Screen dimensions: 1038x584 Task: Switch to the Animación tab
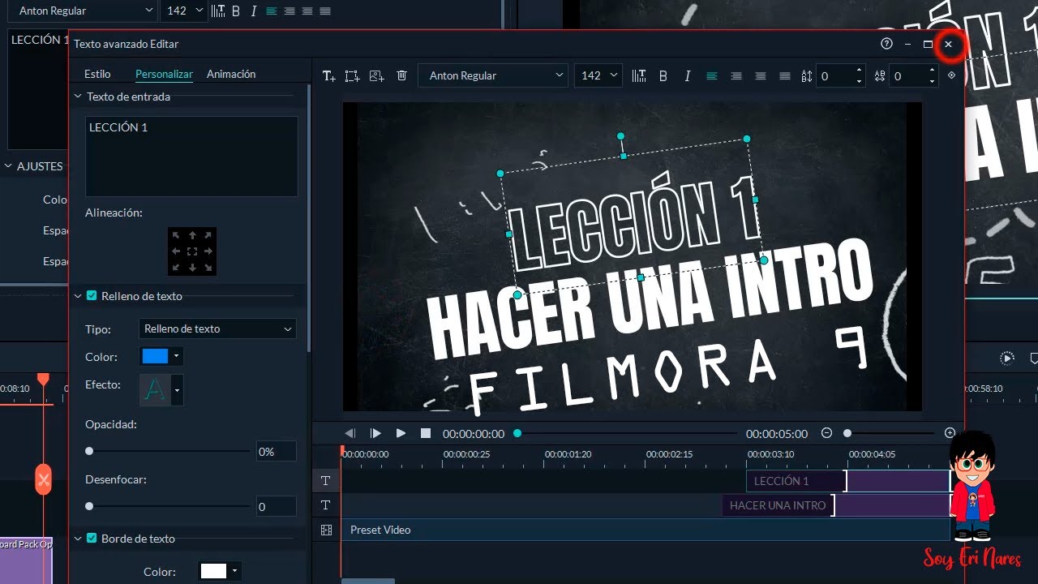231,74
